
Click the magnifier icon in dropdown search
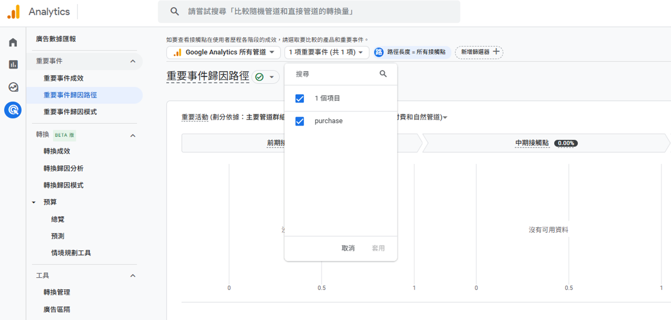pyautogui.click(x=383, y=74)
